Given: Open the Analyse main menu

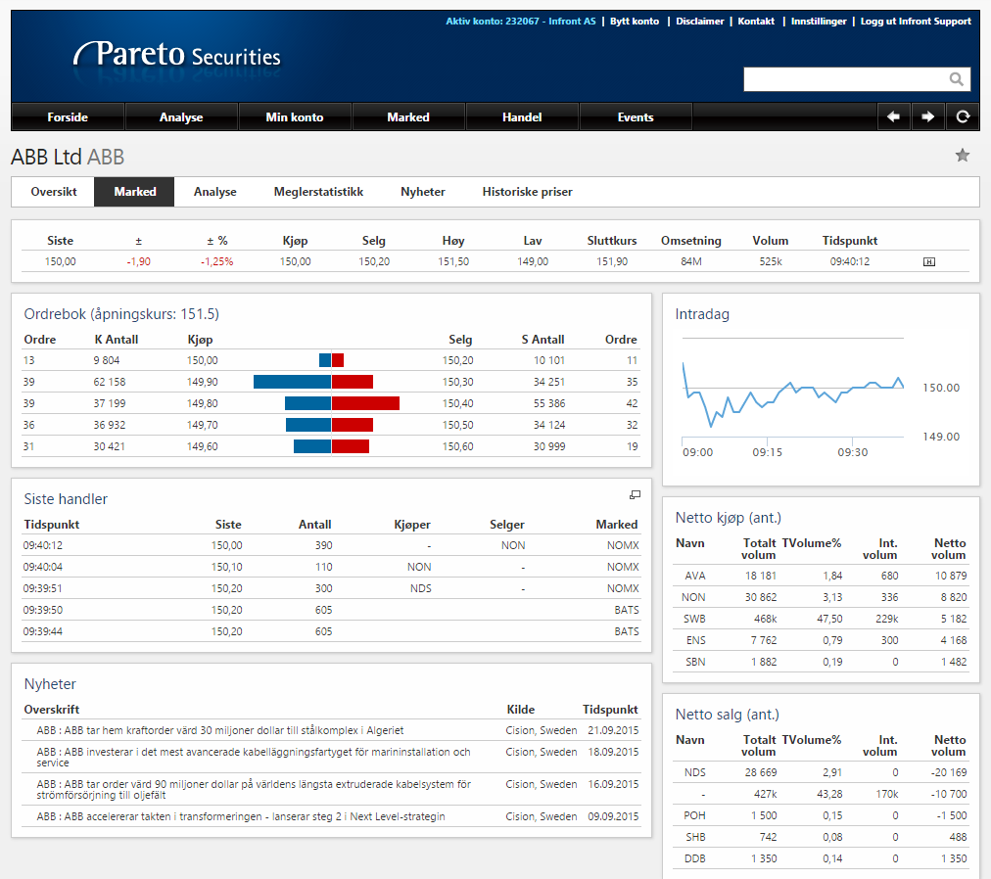Looking at the screenshot, I should [x=181, y=116].
